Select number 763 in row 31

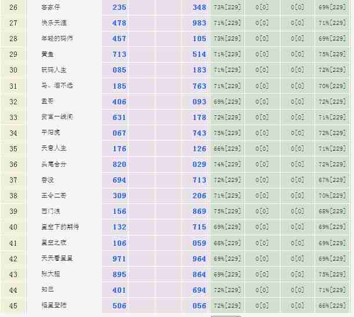199,86
